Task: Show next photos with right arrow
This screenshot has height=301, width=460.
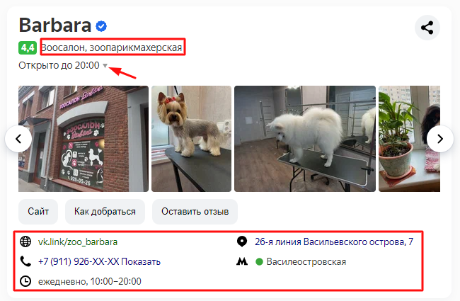Action: 439,139
